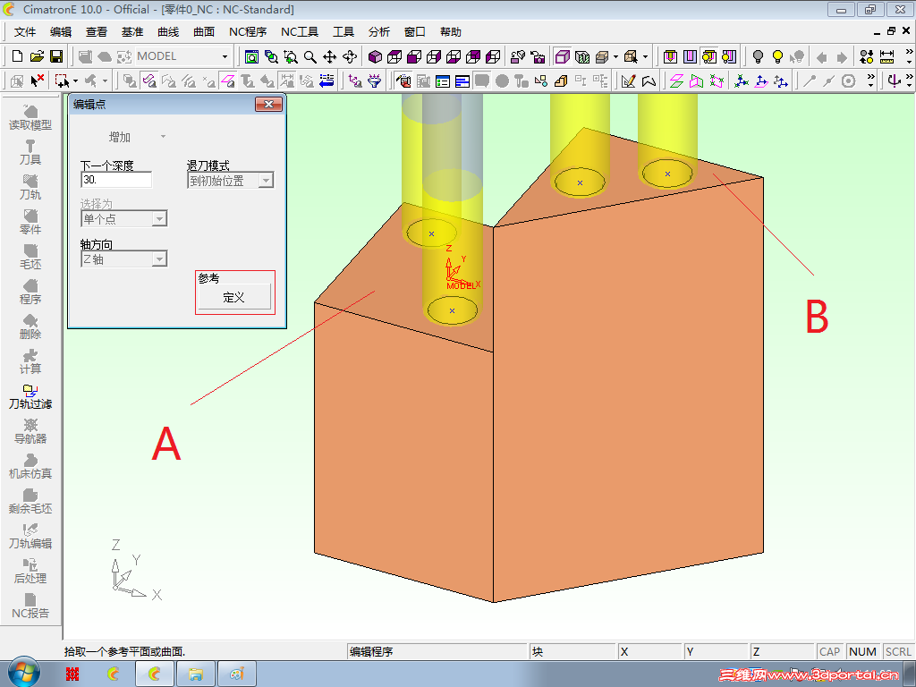Open the 文件 menu
Screen dimensions: 916x687
click(24, 32)
